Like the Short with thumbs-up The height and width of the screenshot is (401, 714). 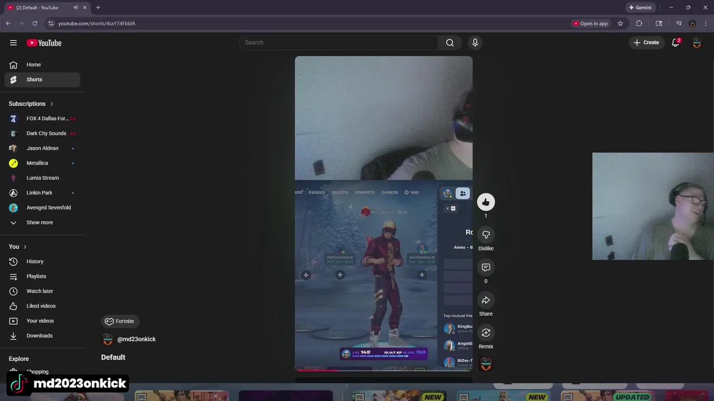(x=486, y=202)
